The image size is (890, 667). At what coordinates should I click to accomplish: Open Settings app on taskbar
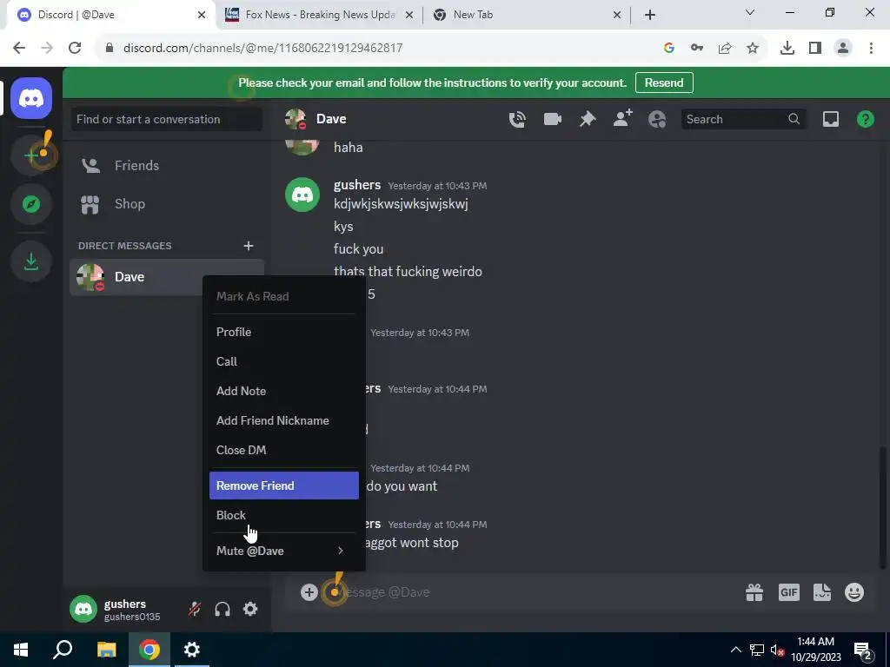pyautogui.click(x=192, y=650)
